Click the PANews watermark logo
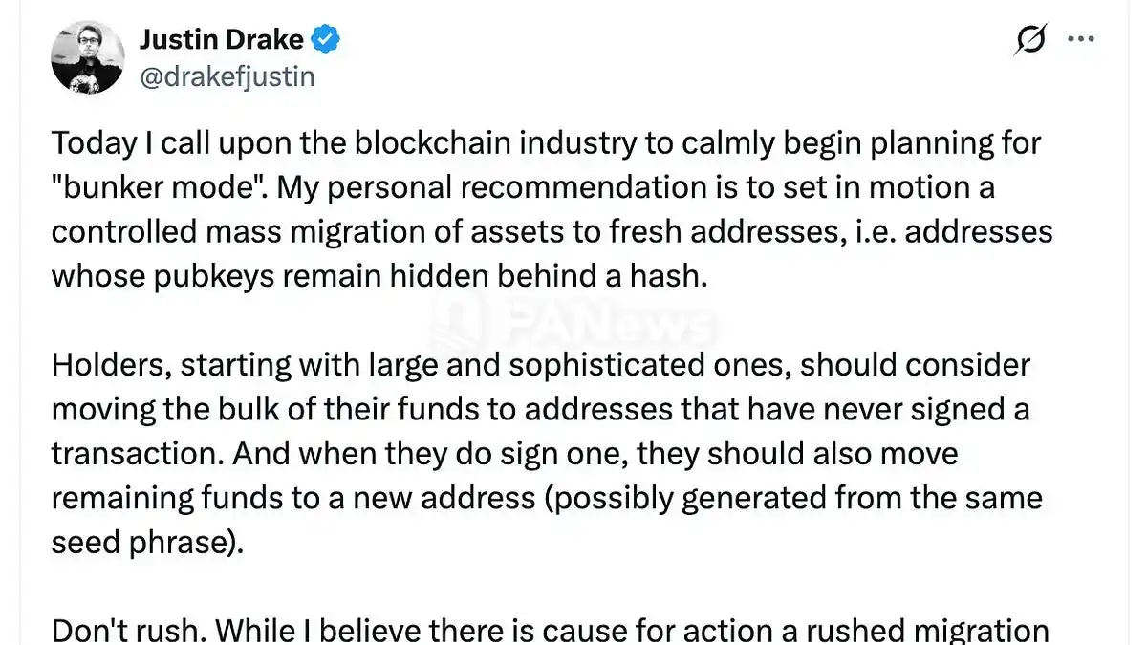The width and height of the screenshot is (1147, 645). 572,322
